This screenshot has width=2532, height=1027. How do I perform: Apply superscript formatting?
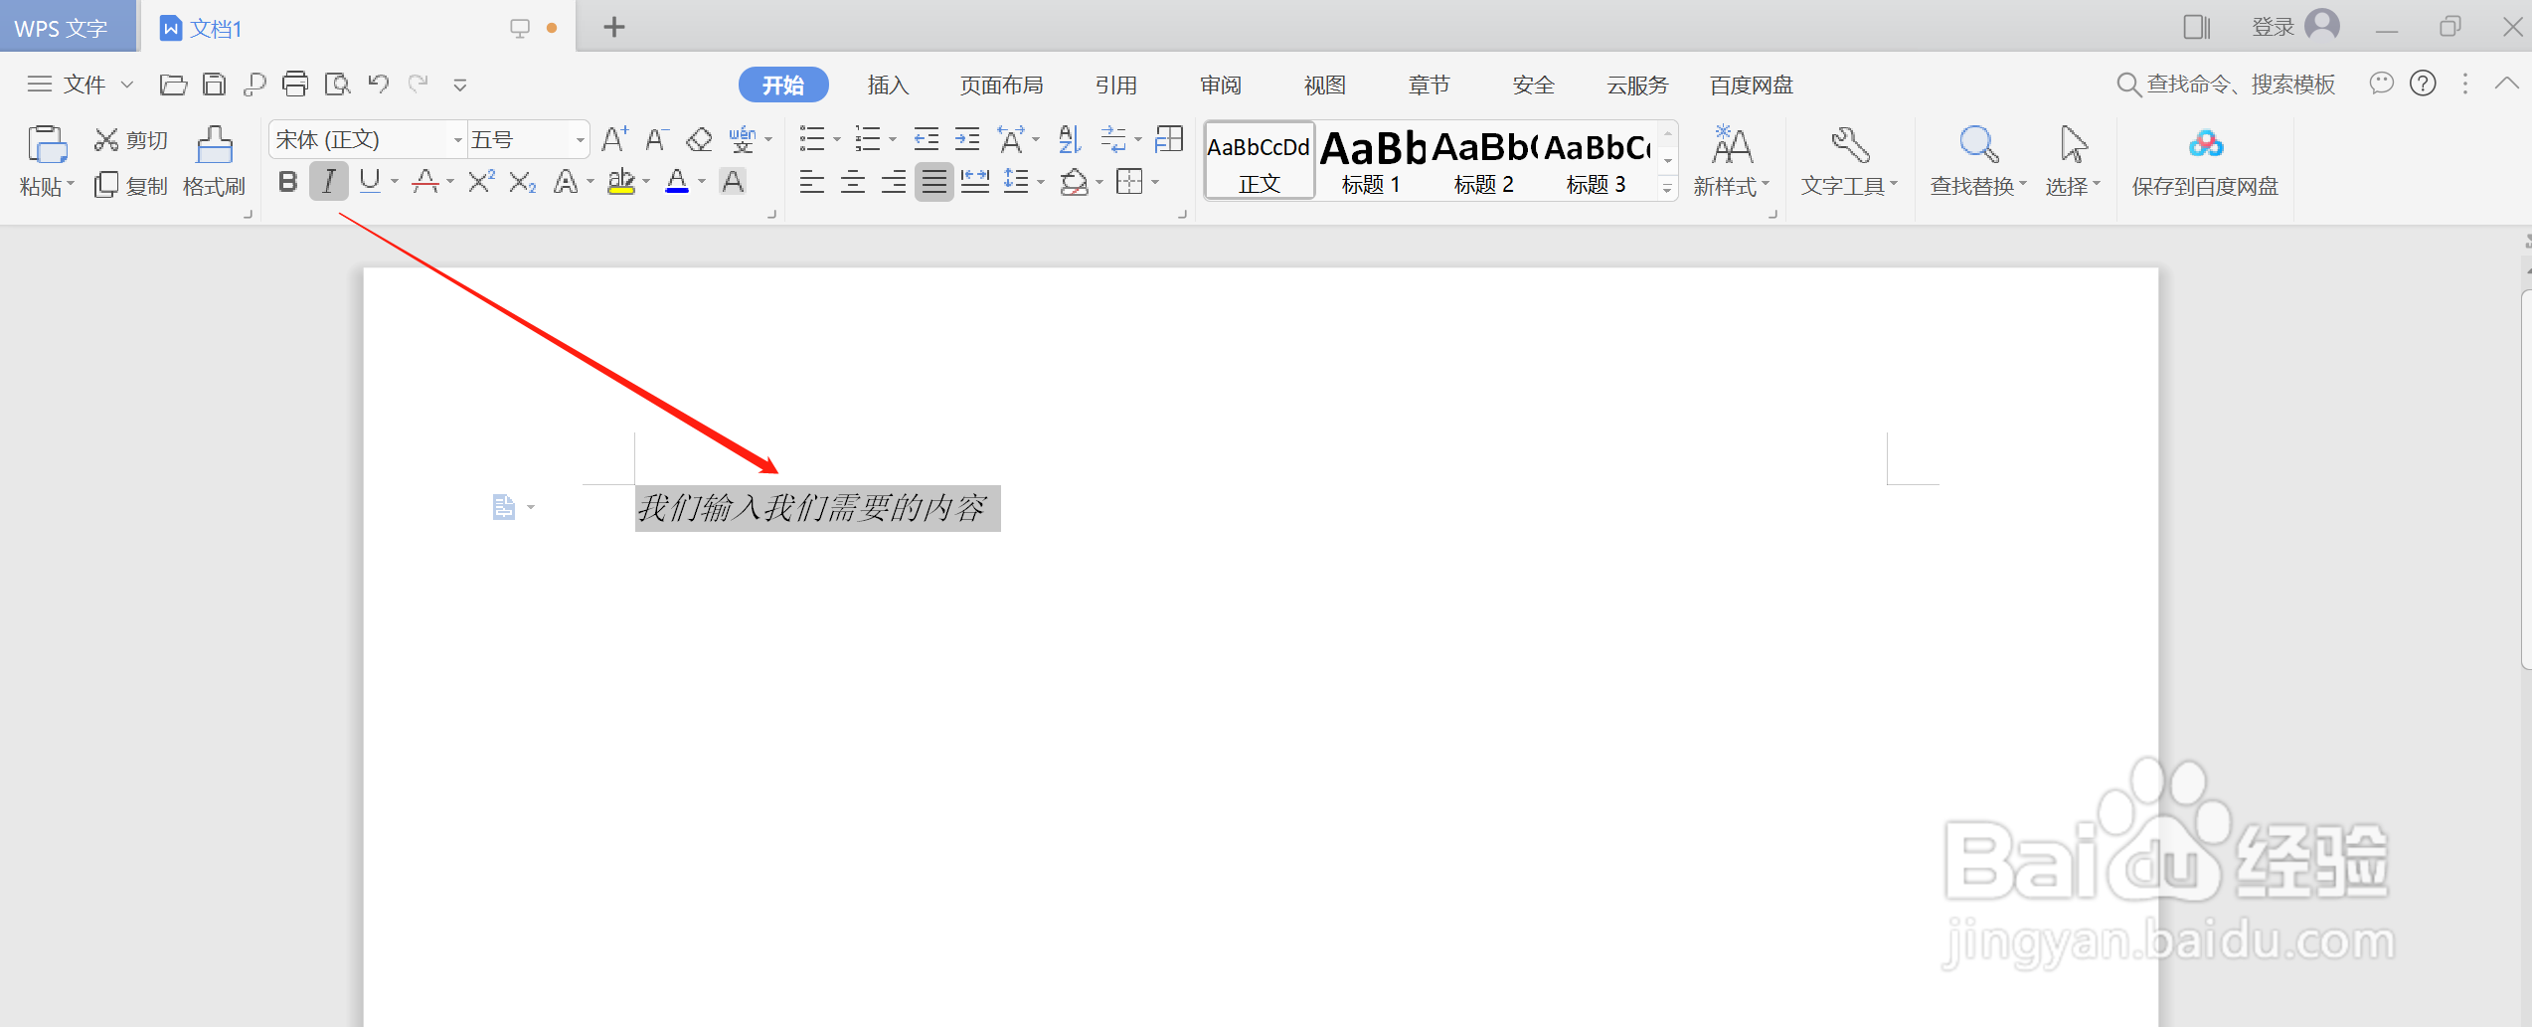pos(481,182)
